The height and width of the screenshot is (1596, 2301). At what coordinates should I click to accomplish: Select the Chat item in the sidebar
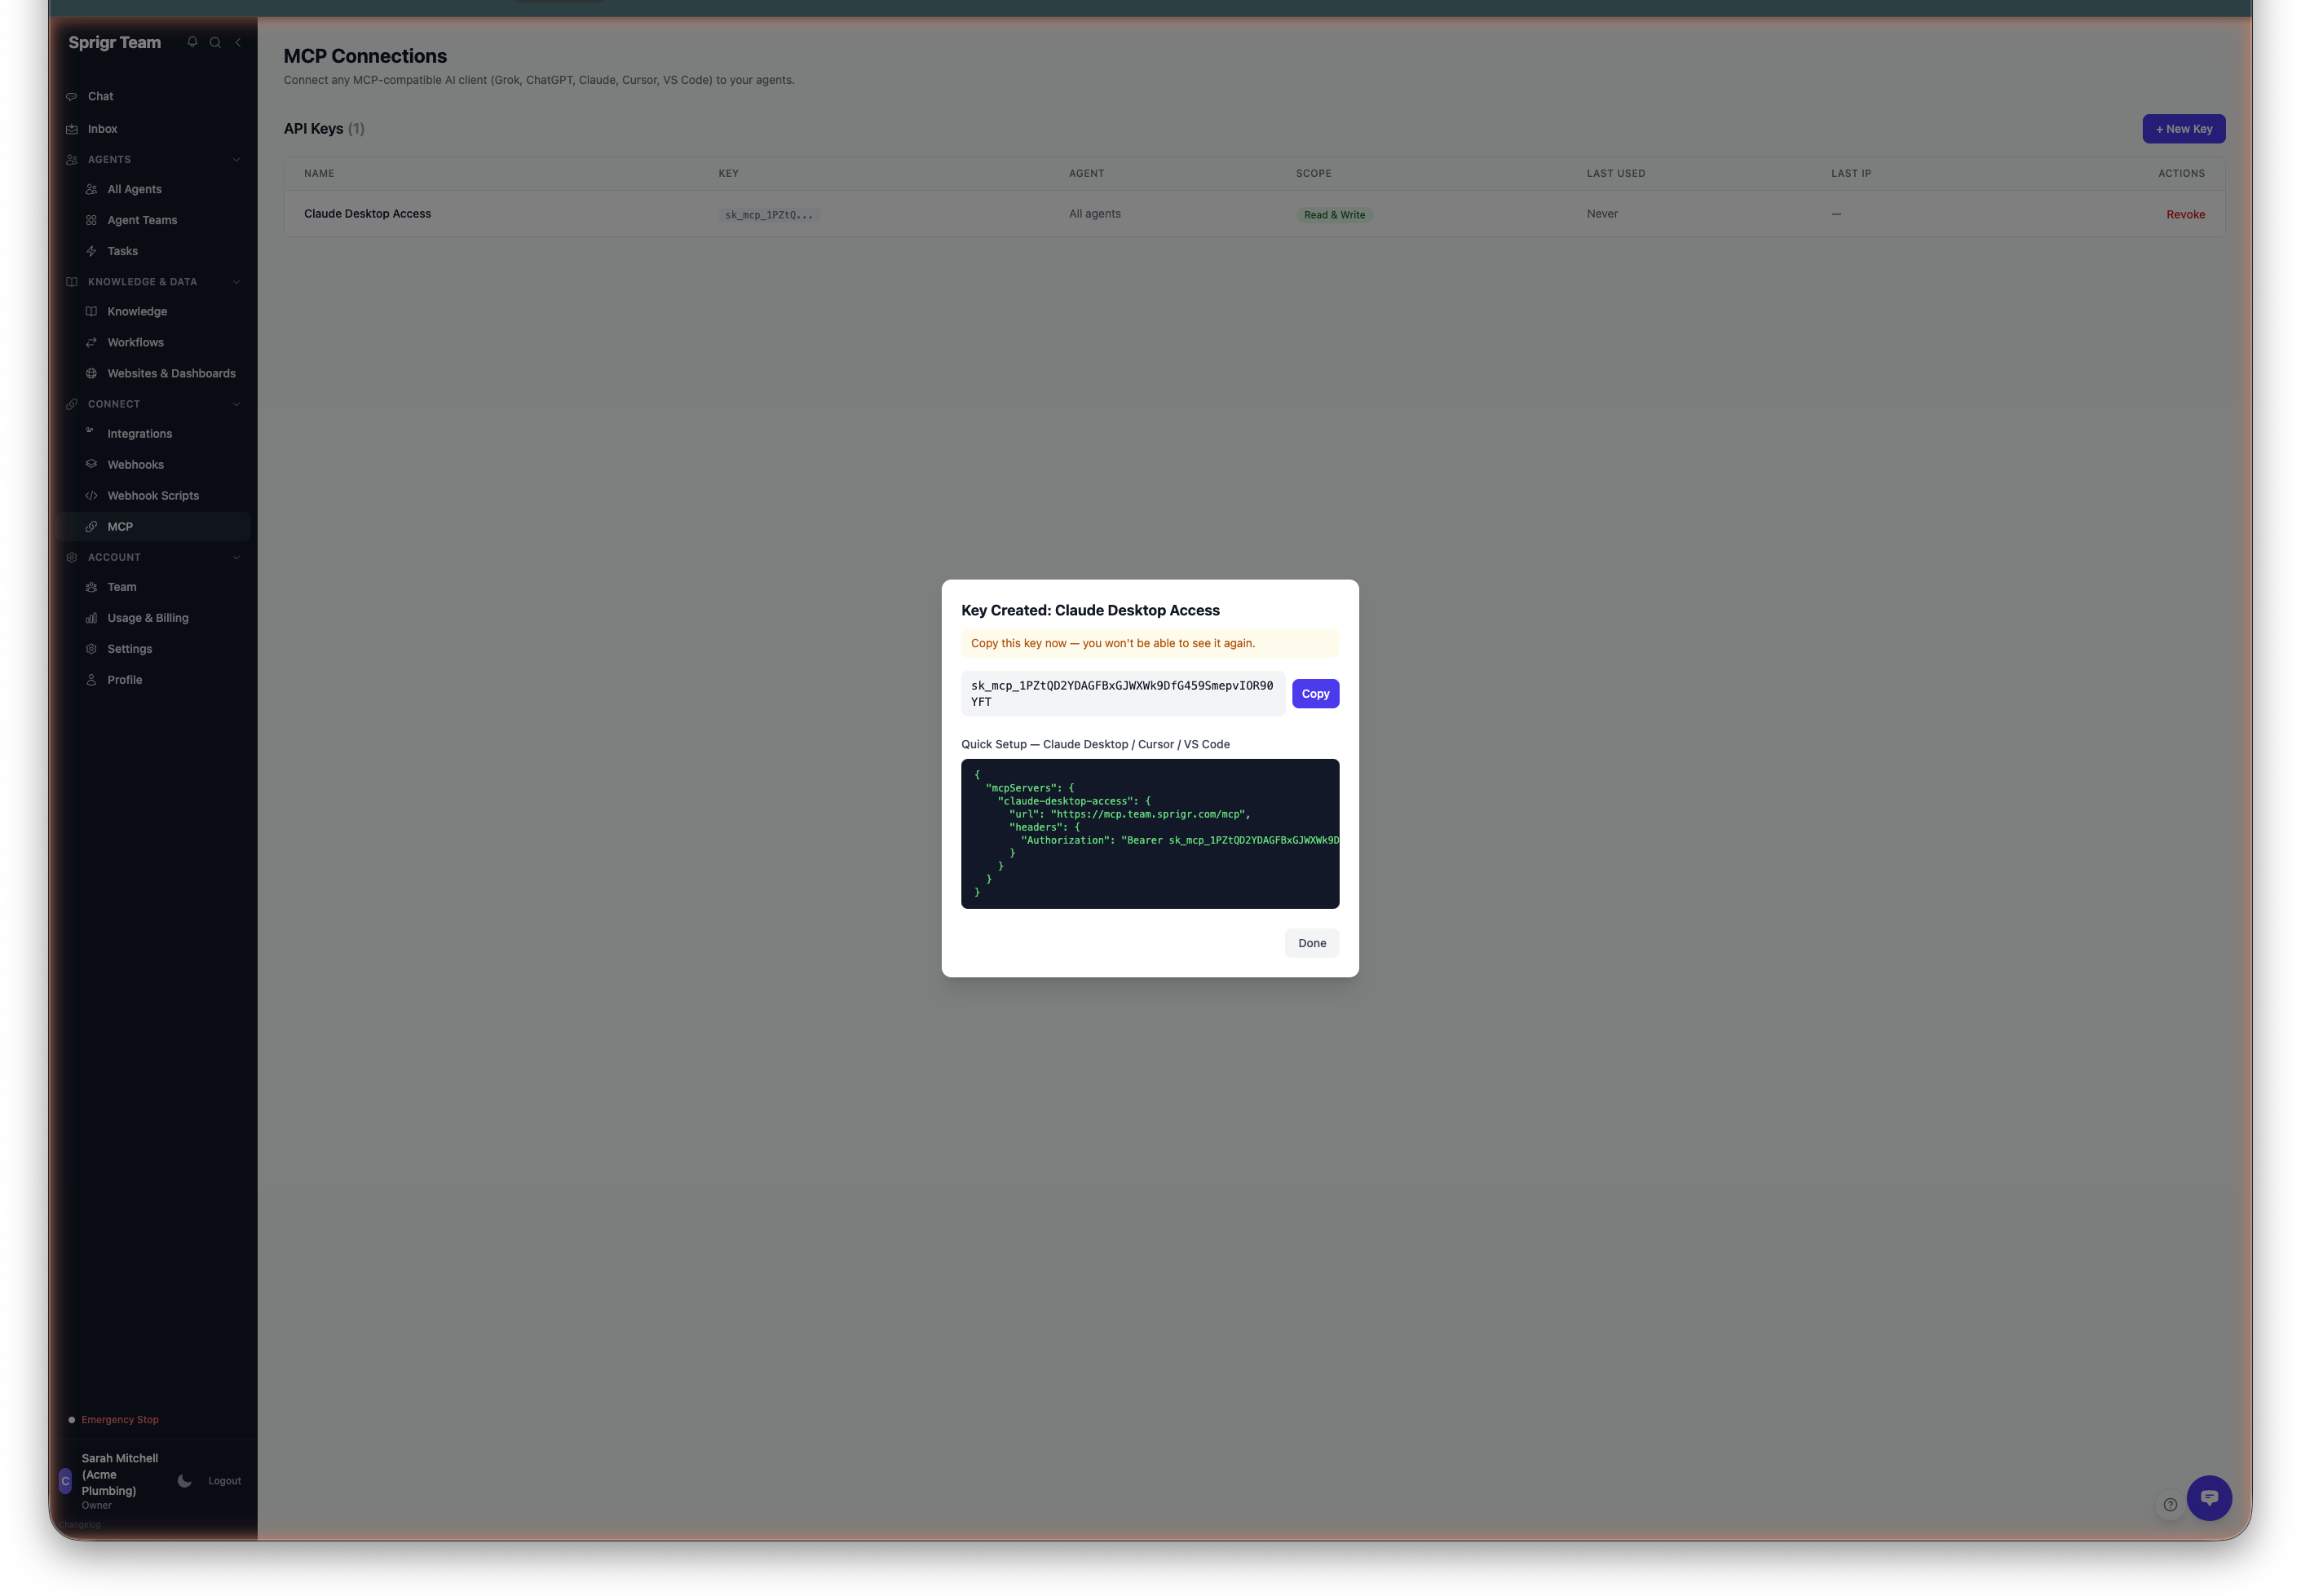(101, 96)
